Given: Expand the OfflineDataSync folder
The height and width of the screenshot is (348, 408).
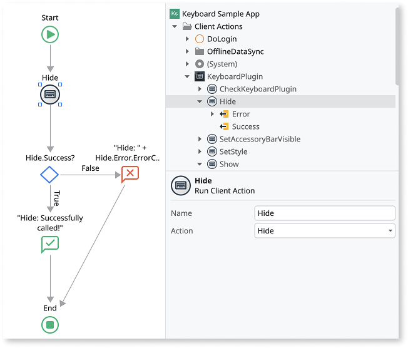Looking at the screenshot, I should point(187,51).
